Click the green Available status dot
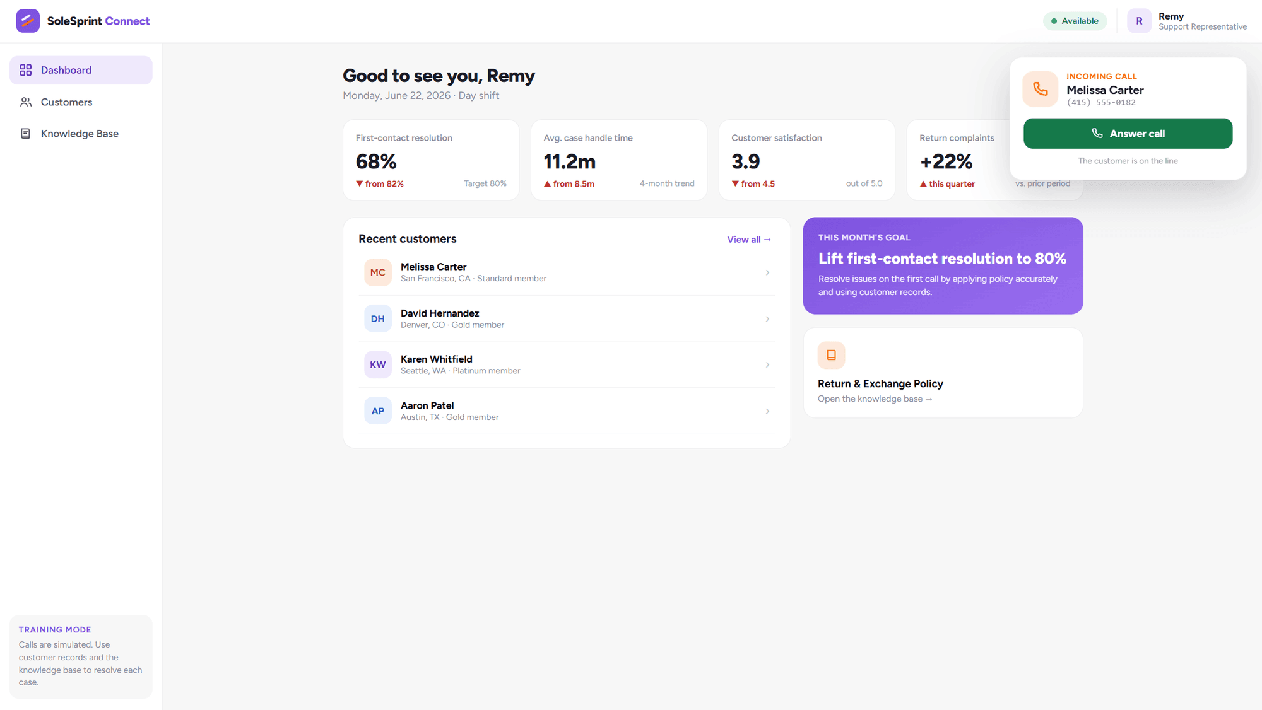1262x710 pixels. coord(1054,21)
